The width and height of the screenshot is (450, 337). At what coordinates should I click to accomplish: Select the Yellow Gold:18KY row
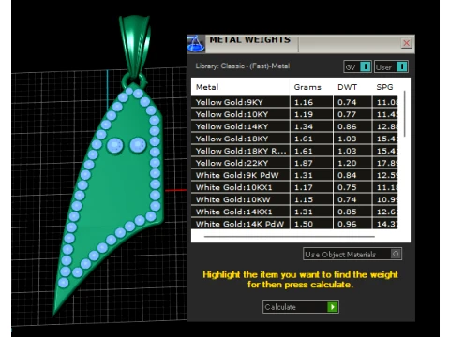click(294, 139)
